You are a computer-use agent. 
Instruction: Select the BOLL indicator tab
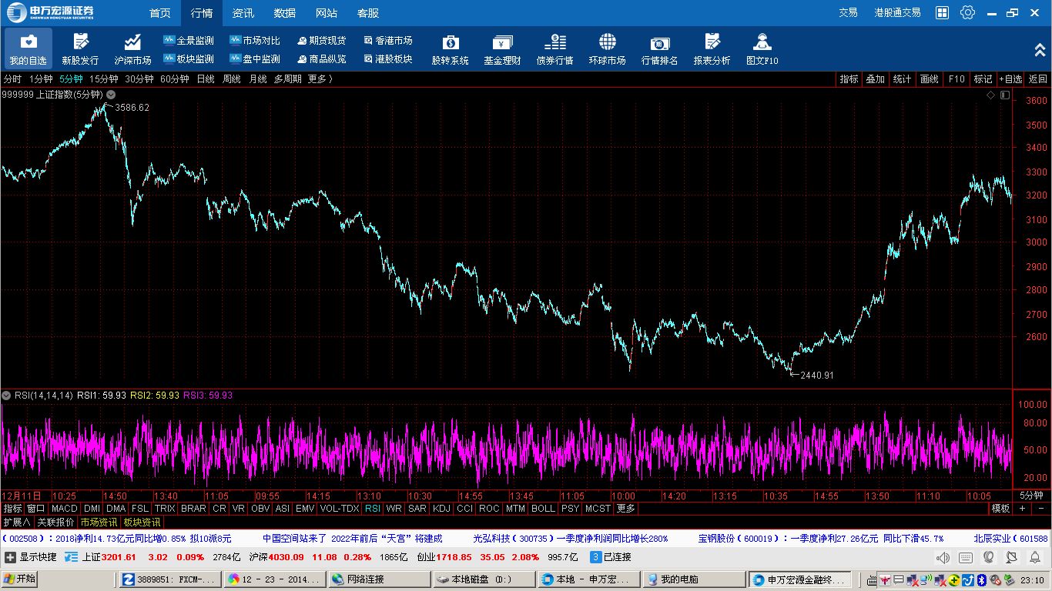543,508
